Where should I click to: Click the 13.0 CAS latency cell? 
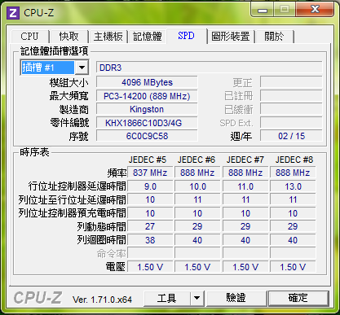293,186
